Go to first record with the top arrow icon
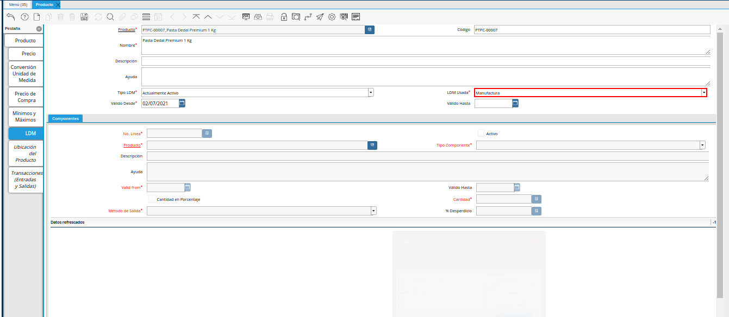 tap(196, 17)
